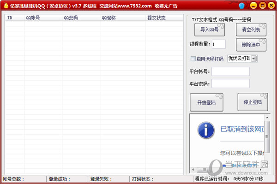Click the 平台帐号 input field

point(230,71)
